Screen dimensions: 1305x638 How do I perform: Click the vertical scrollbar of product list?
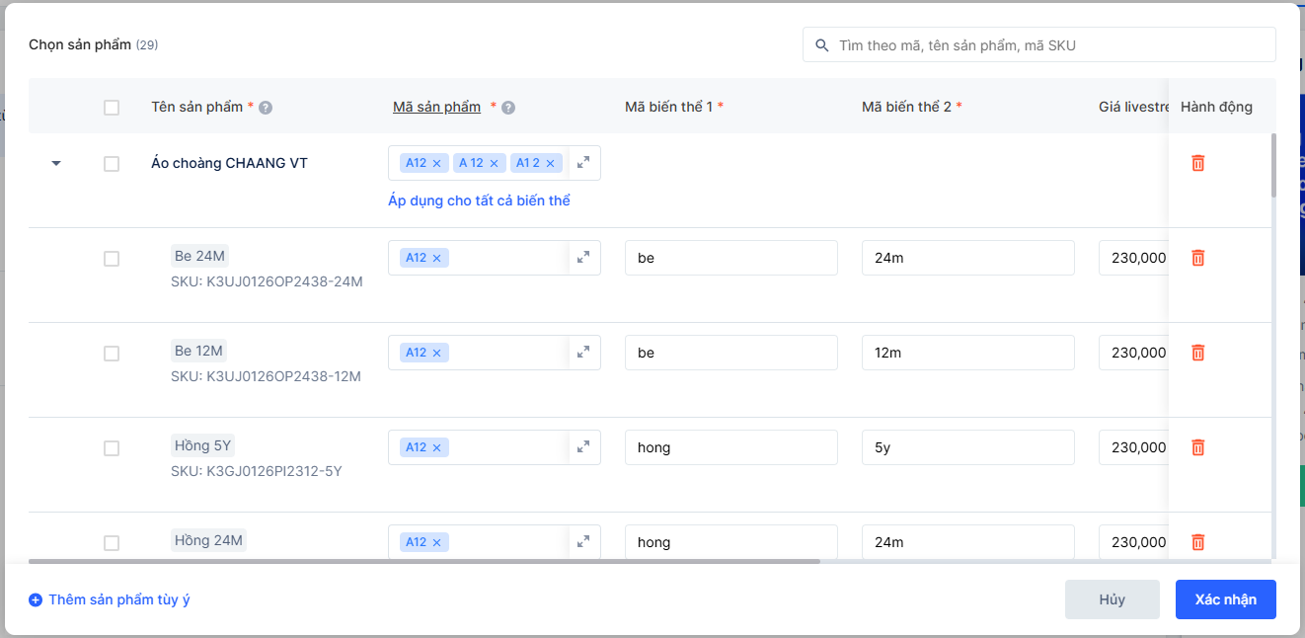pyautogui.click(x=1272, y=165)
